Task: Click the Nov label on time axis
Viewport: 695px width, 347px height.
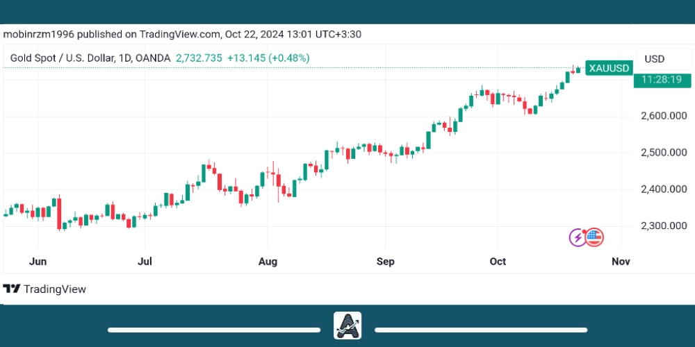Action: [620, 262]
